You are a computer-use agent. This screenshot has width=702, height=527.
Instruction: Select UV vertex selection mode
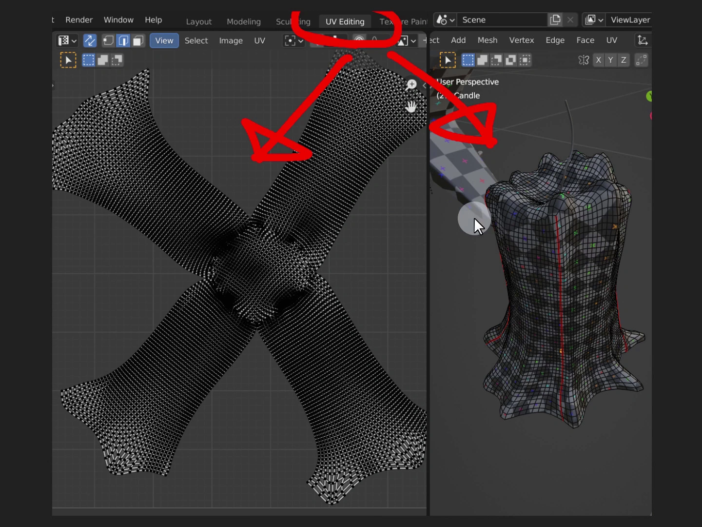[108, 41]
